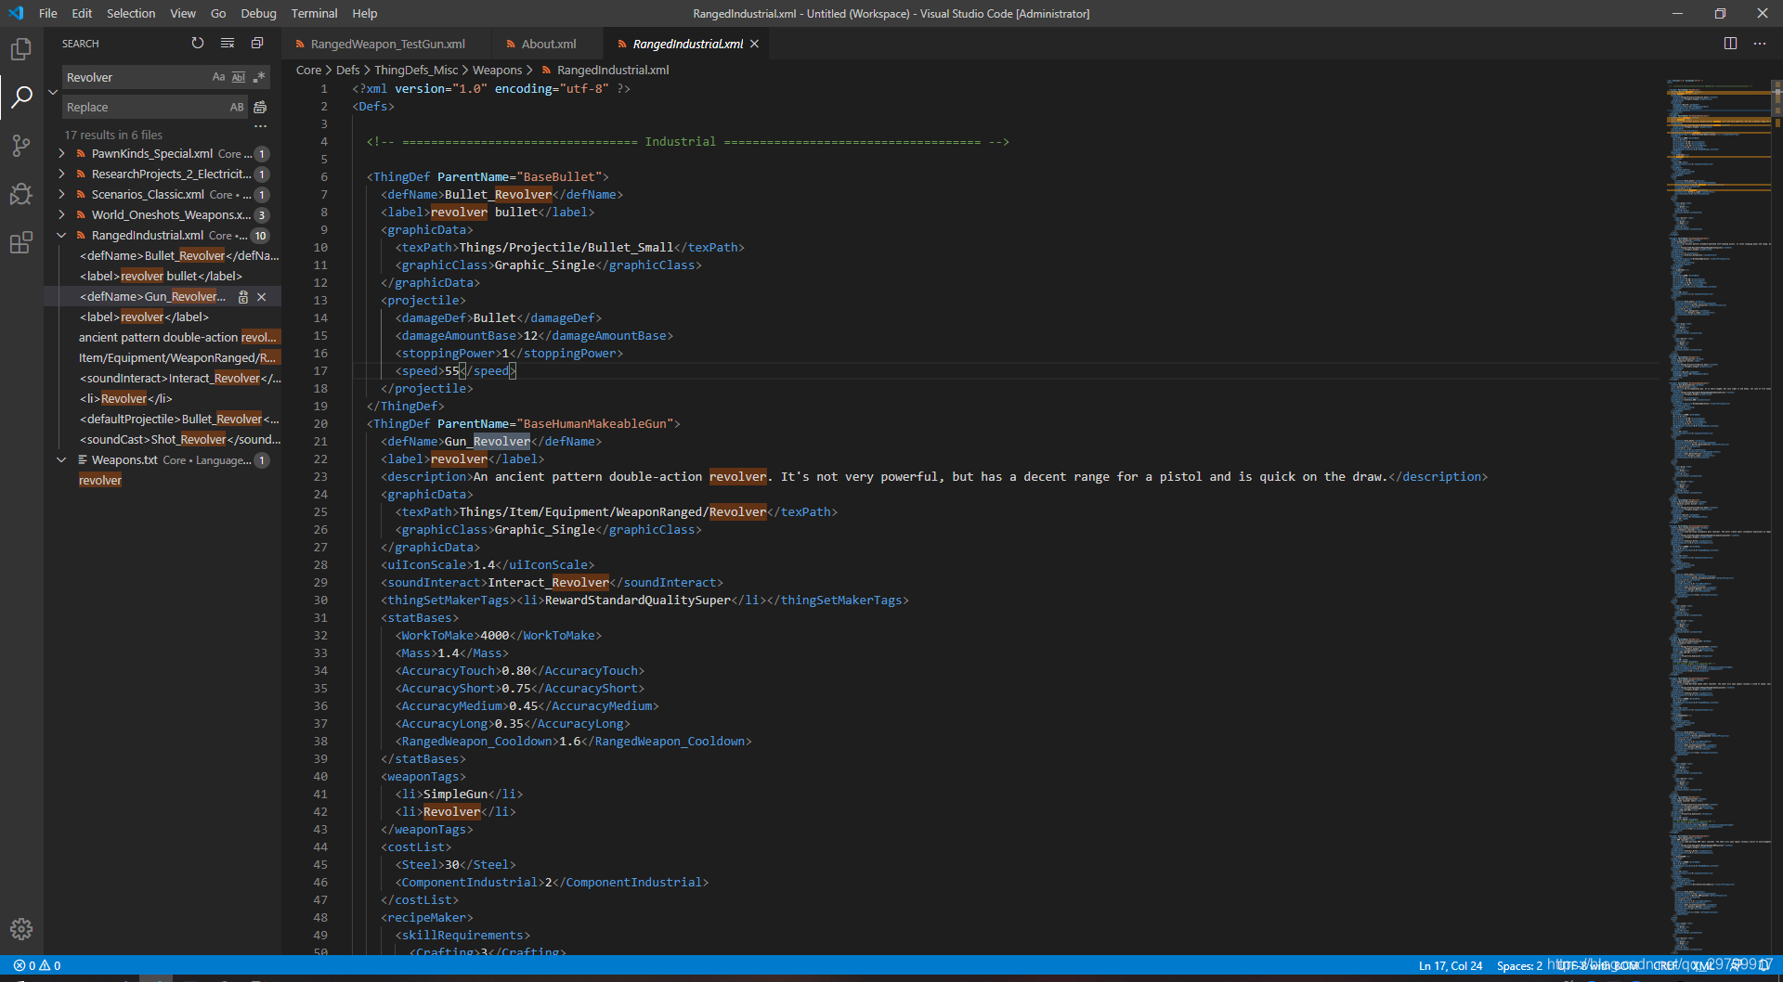
Task: Click the editor minimap
Action: point(1718,515)
